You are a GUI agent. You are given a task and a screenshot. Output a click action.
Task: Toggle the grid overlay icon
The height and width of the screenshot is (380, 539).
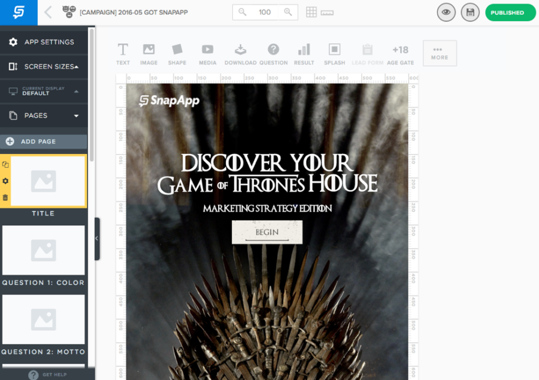(x=311, y=13)
